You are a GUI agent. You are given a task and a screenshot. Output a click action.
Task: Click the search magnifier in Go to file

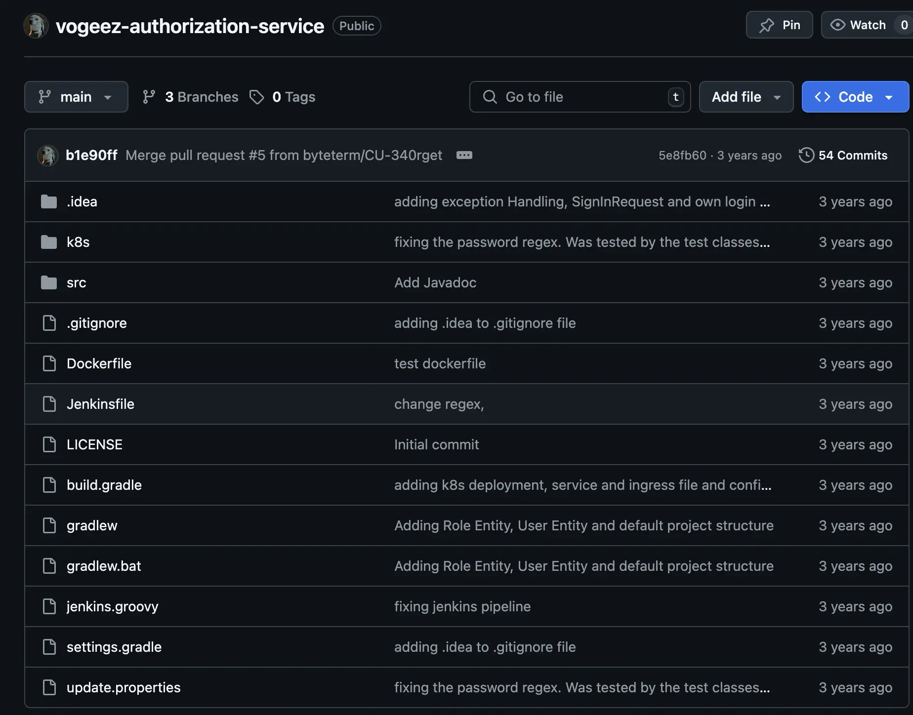490,97
